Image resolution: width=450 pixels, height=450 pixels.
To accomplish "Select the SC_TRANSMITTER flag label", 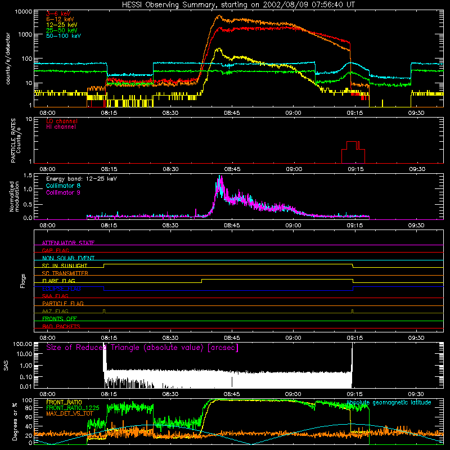I will (65, 273).
